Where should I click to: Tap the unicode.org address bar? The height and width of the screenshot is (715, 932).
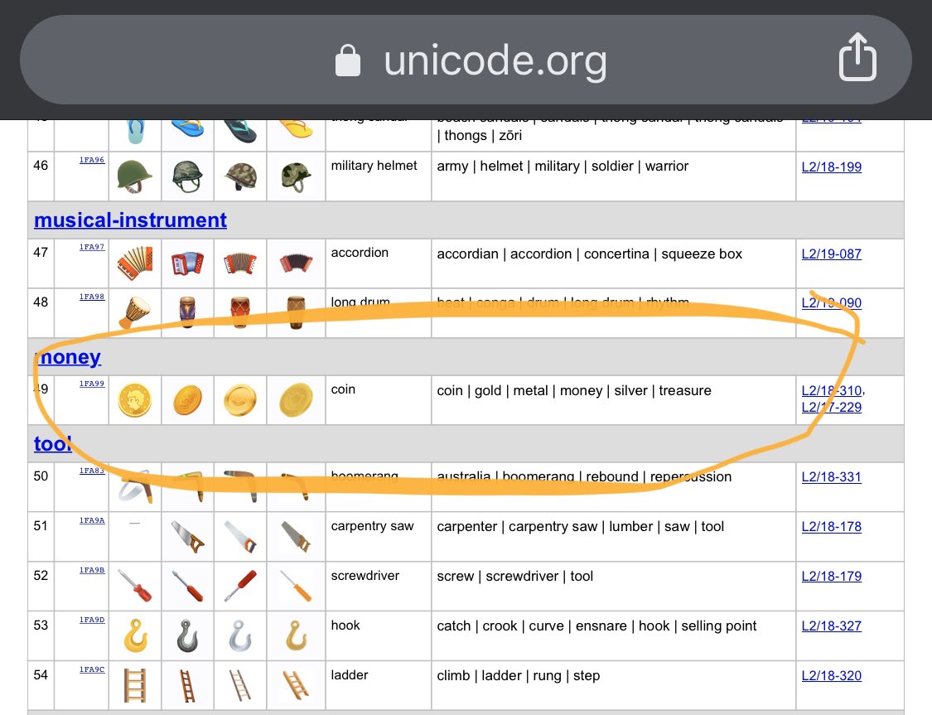tap(466, 60)
